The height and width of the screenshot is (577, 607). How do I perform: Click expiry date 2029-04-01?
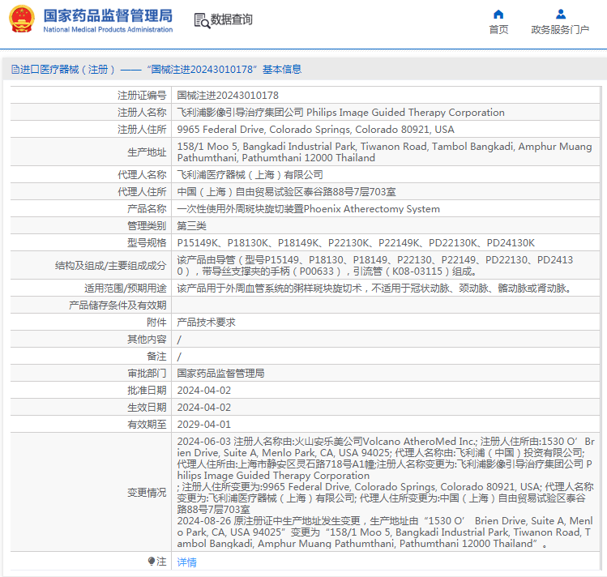pos(204,425)
